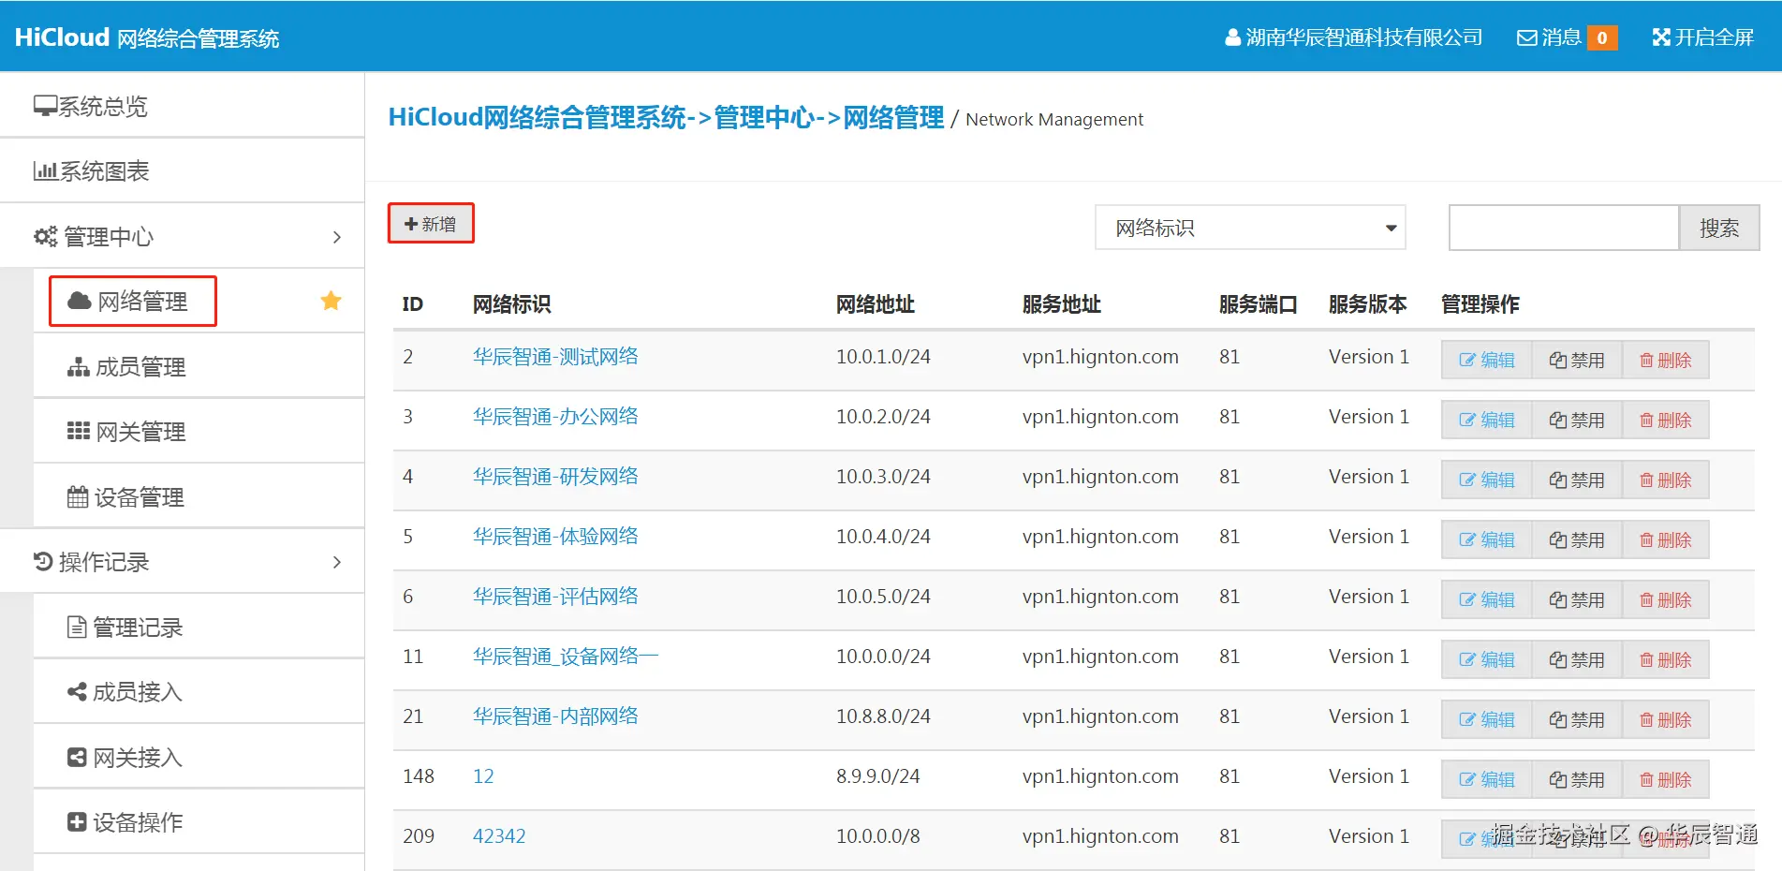Expand the 操作记录 sidebar section
Screen dimensions: 1782x871
(x=337, y=561)
